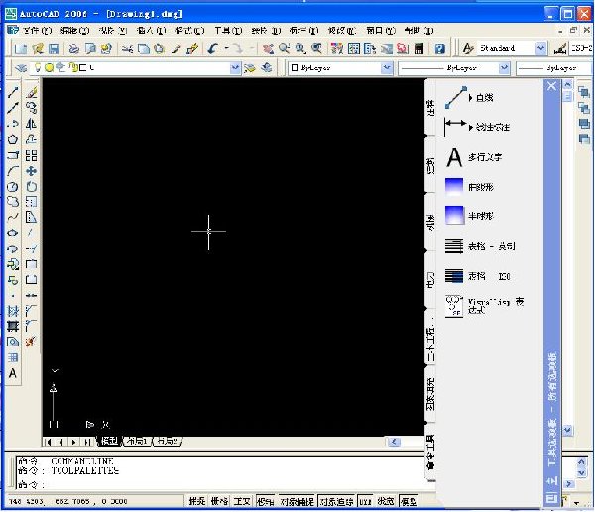Select the Array modify tool
Image resolution: width=595 pixels, height=512 pixels.
31,155
